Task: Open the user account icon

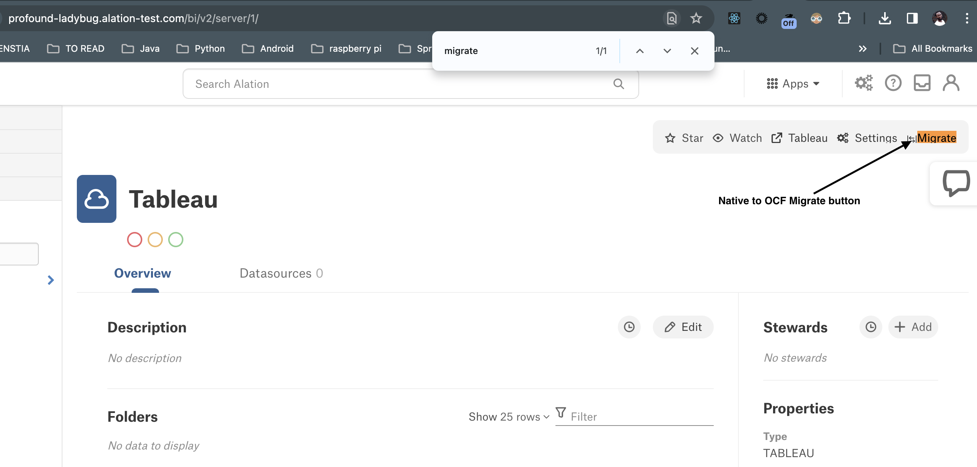Action: [x=951, y=83]
